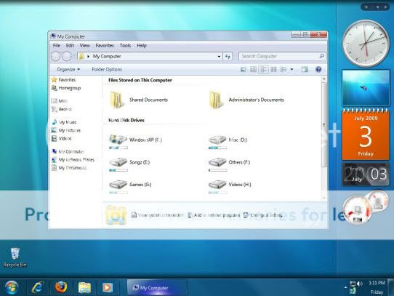The height and width of the screenshot is (296, 394).
Task: Open Homegroup in navigation pane
Action: (66, 88)
